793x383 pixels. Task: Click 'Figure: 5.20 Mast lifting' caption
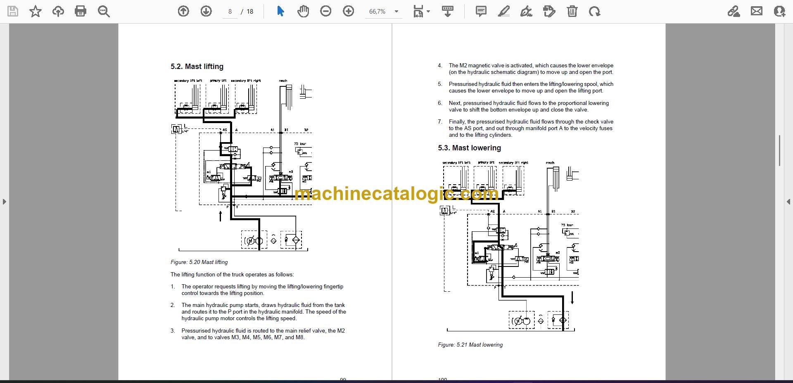click(199, 262)
